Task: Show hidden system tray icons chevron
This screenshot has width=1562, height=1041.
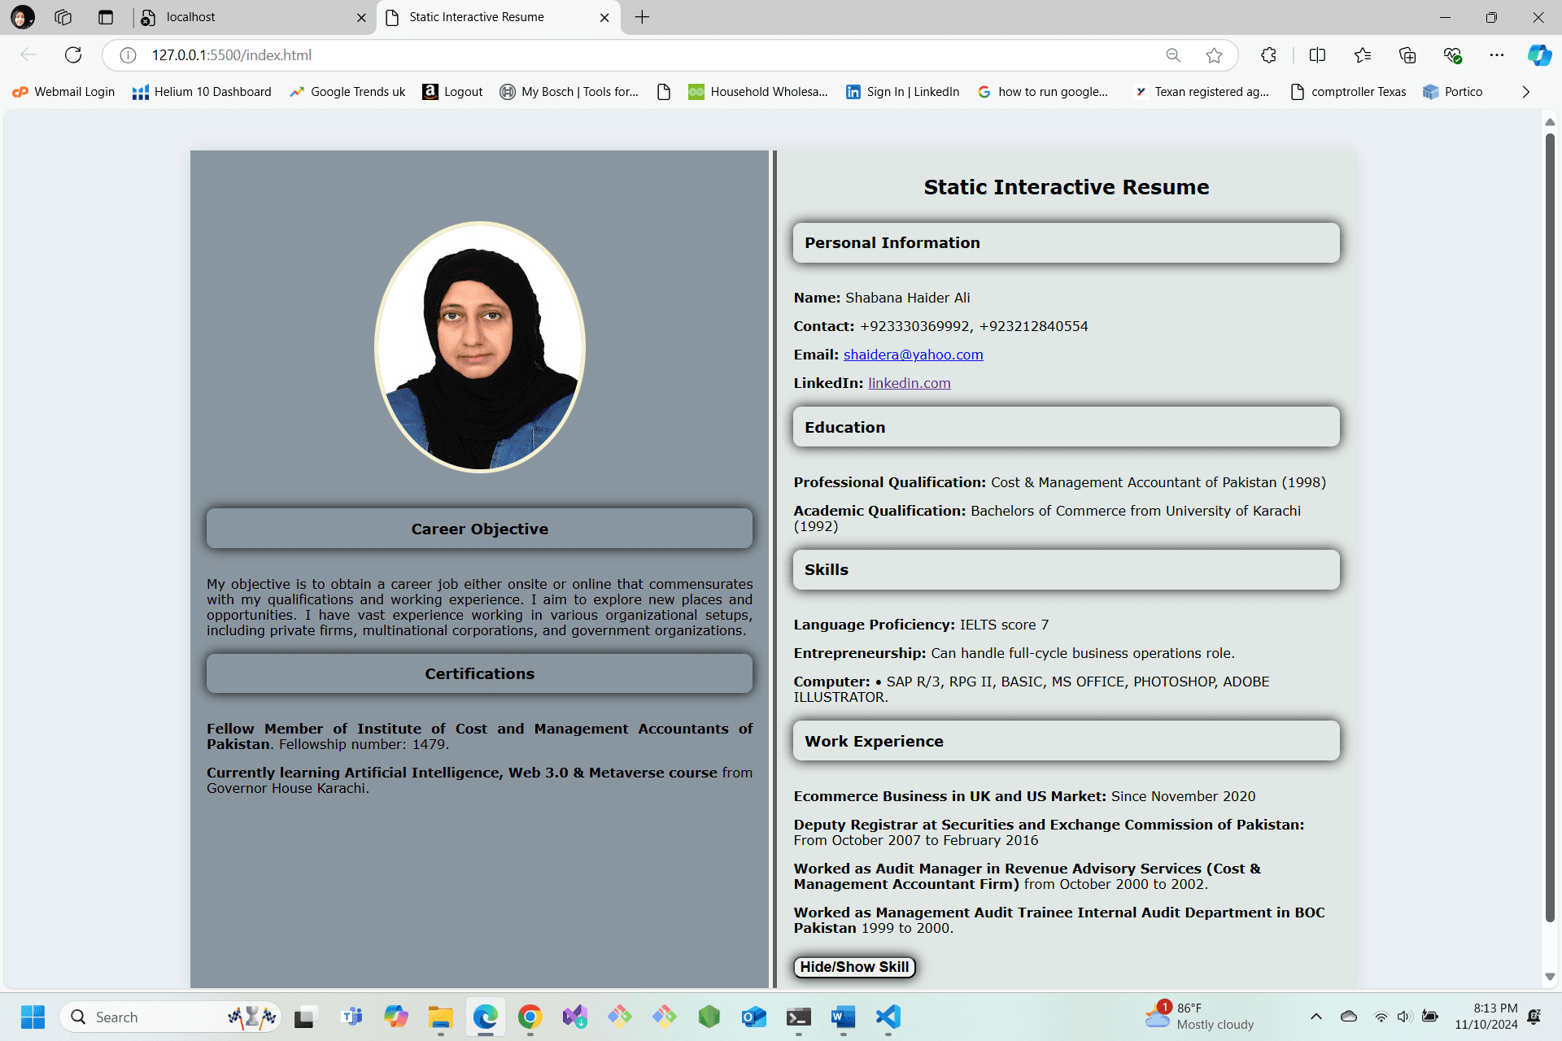Action: [x=1315, y=1017]
